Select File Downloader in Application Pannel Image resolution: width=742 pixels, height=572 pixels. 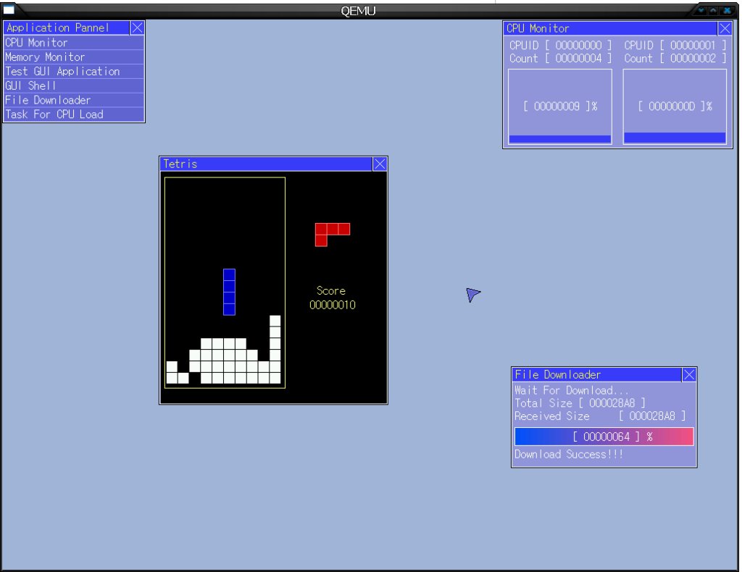coord(74,100)
